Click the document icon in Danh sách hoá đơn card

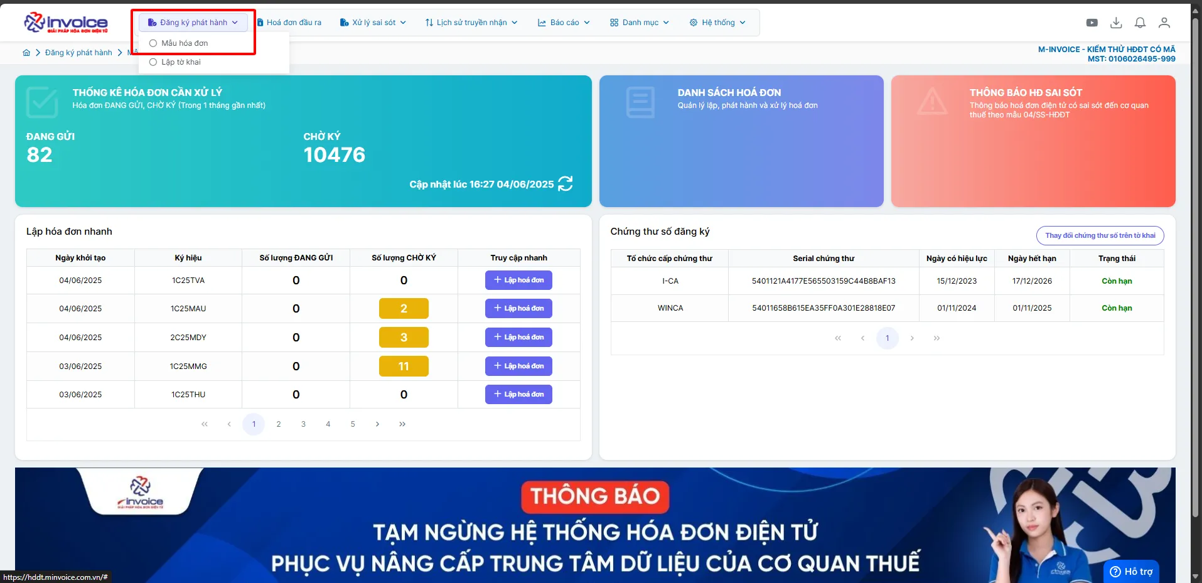(x=640, y=102)
